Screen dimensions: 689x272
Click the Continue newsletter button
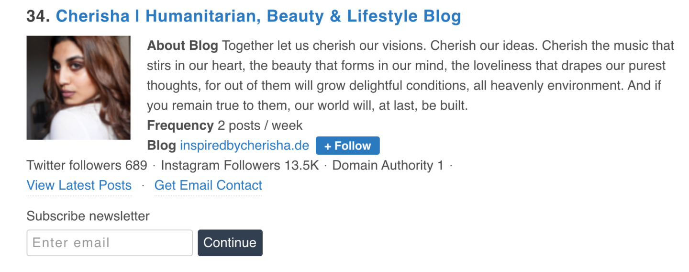(230, 243)
